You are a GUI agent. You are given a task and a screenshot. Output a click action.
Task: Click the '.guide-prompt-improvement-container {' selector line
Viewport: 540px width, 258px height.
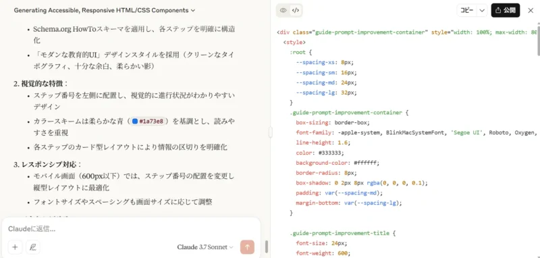click(x=349, y=113)
